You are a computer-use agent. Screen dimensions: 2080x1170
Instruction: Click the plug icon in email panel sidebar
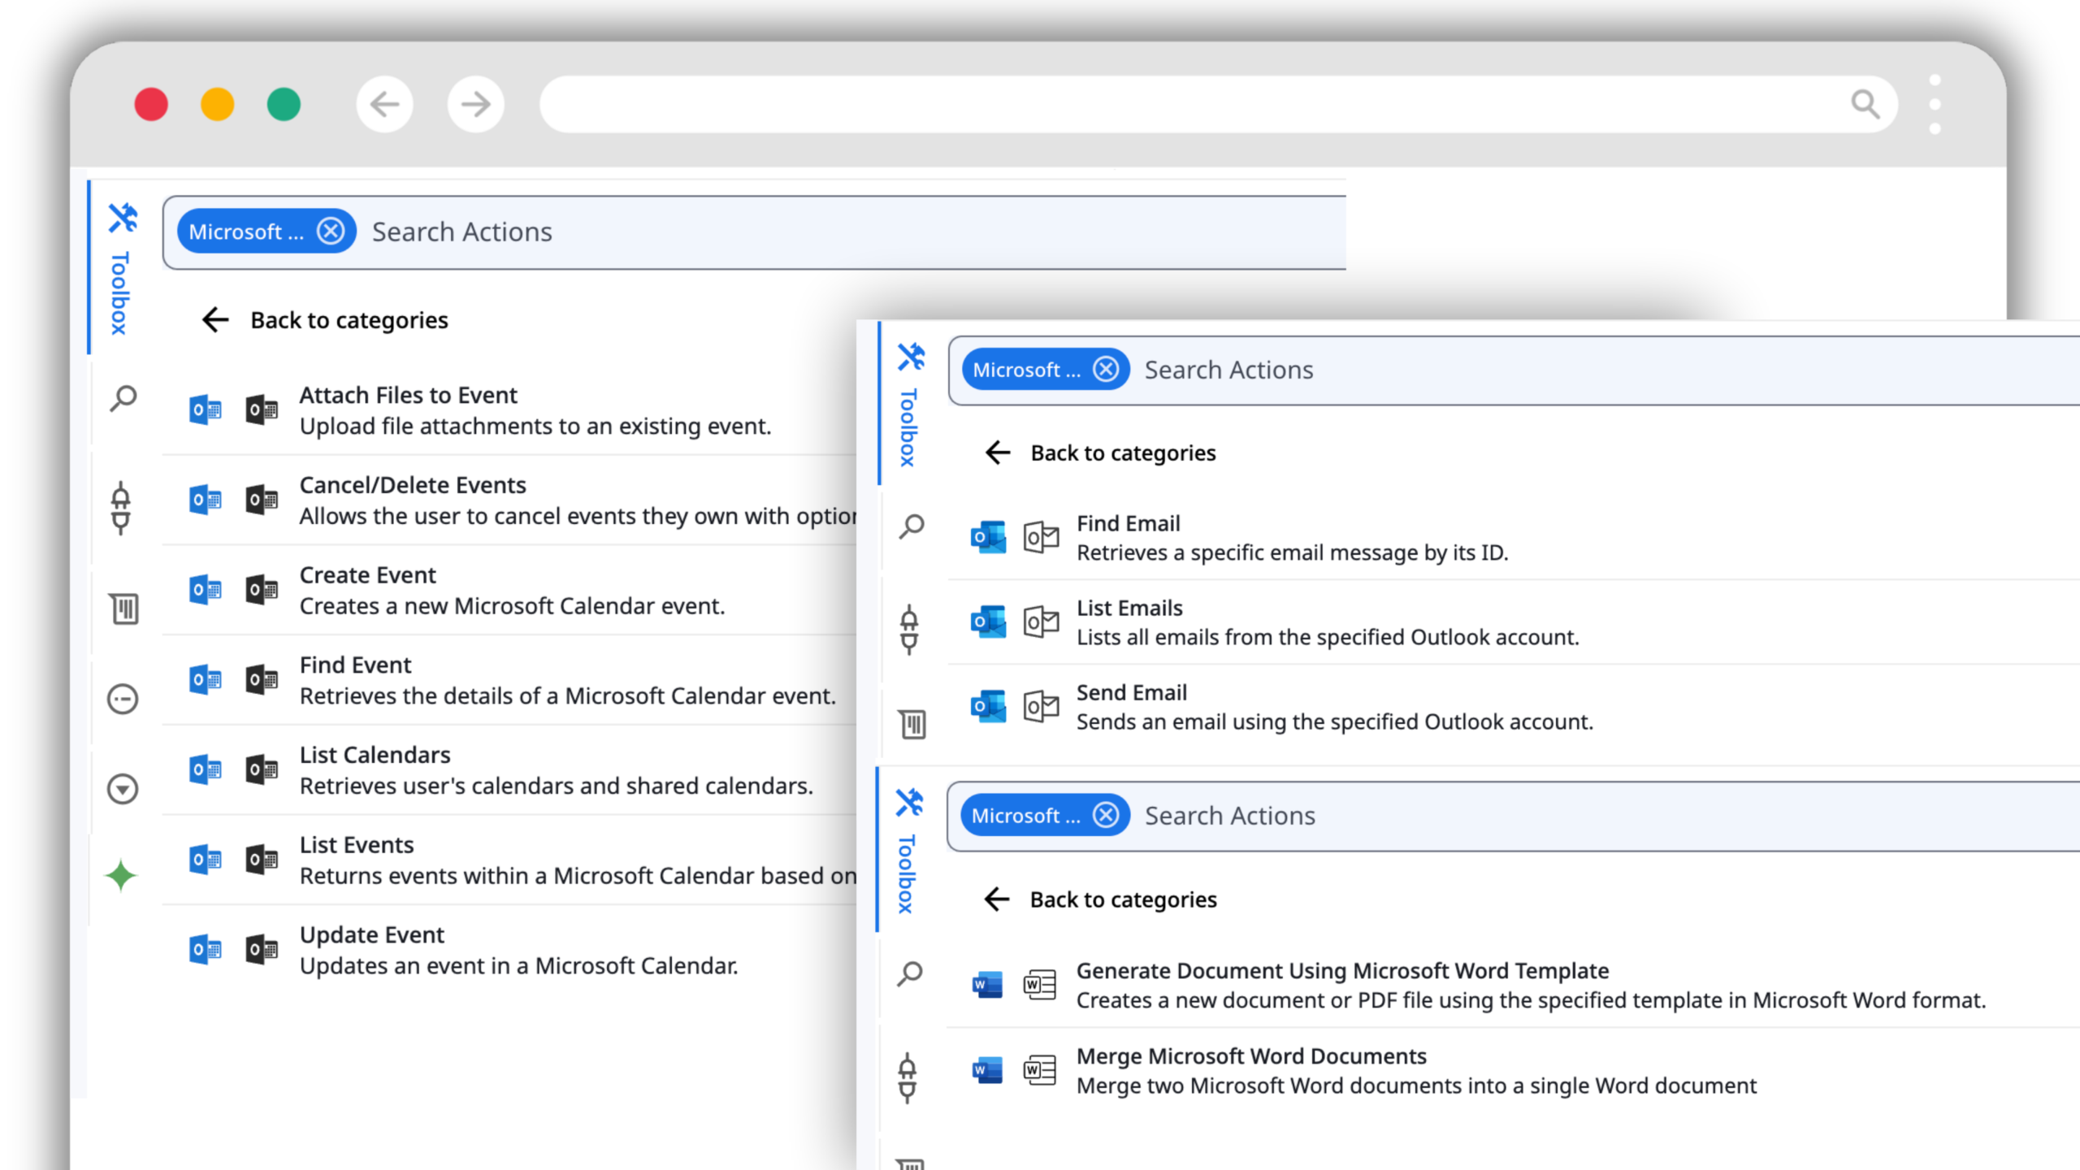pos(909,630)
